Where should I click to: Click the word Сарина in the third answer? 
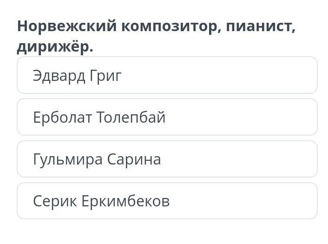click(x=134, y=159)
